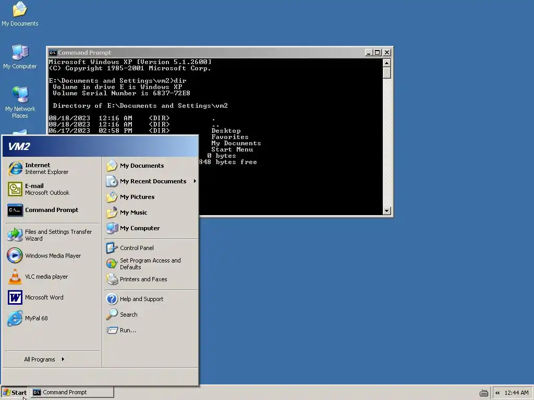Image resolution: width=534 pixels, height=400 pixels.
Task: Open Control Panel icon
Action: tap(112, 247)
